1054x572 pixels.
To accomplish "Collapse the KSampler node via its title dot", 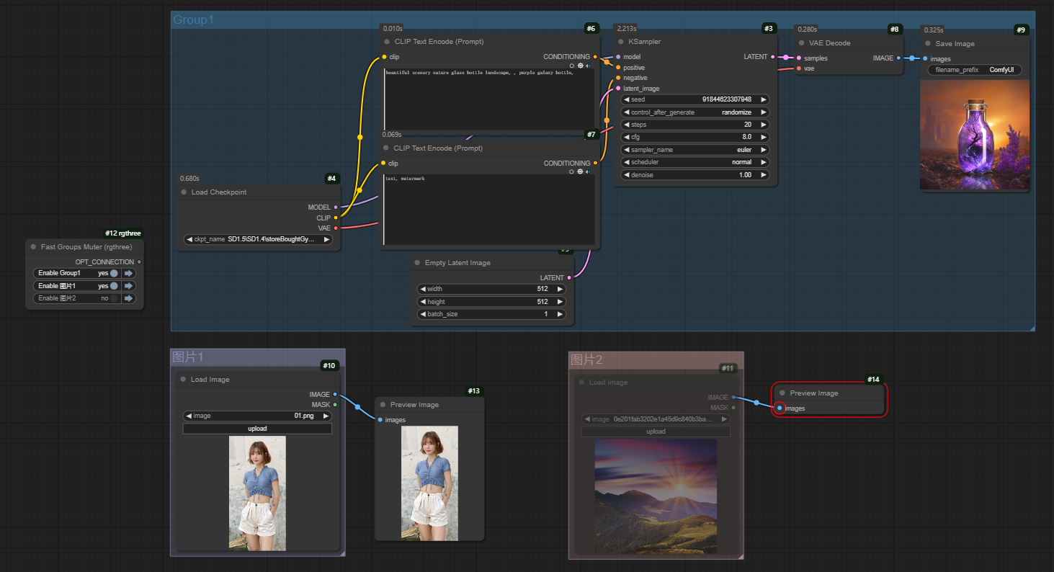I will (x=621, y=42).
